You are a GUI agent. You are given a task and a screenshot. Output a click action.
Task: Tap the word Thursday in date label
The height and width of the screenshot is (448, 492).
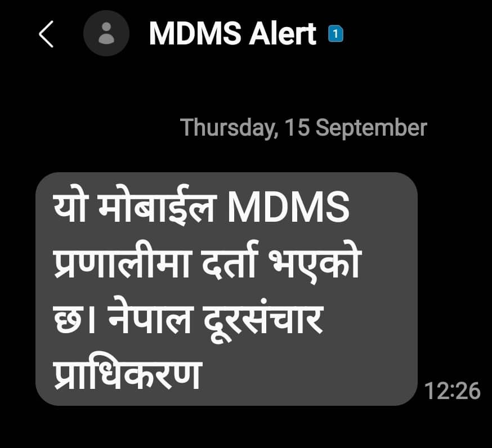(229, 128)
